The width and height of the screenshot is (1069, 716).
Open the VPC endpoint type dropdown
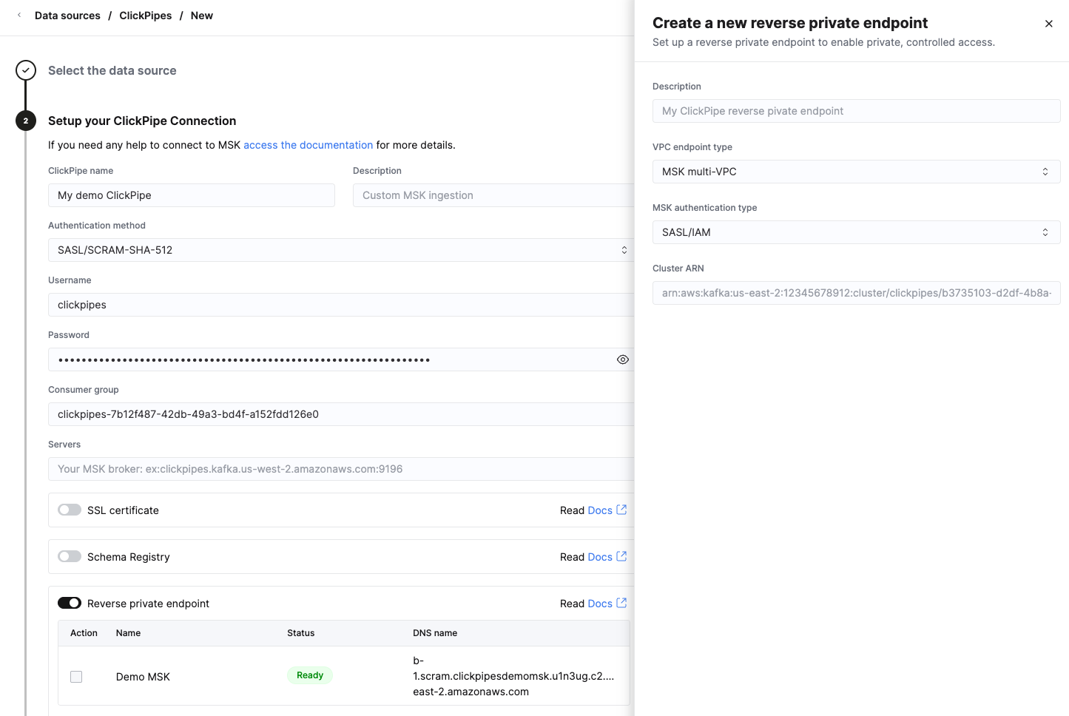point(856,172)
